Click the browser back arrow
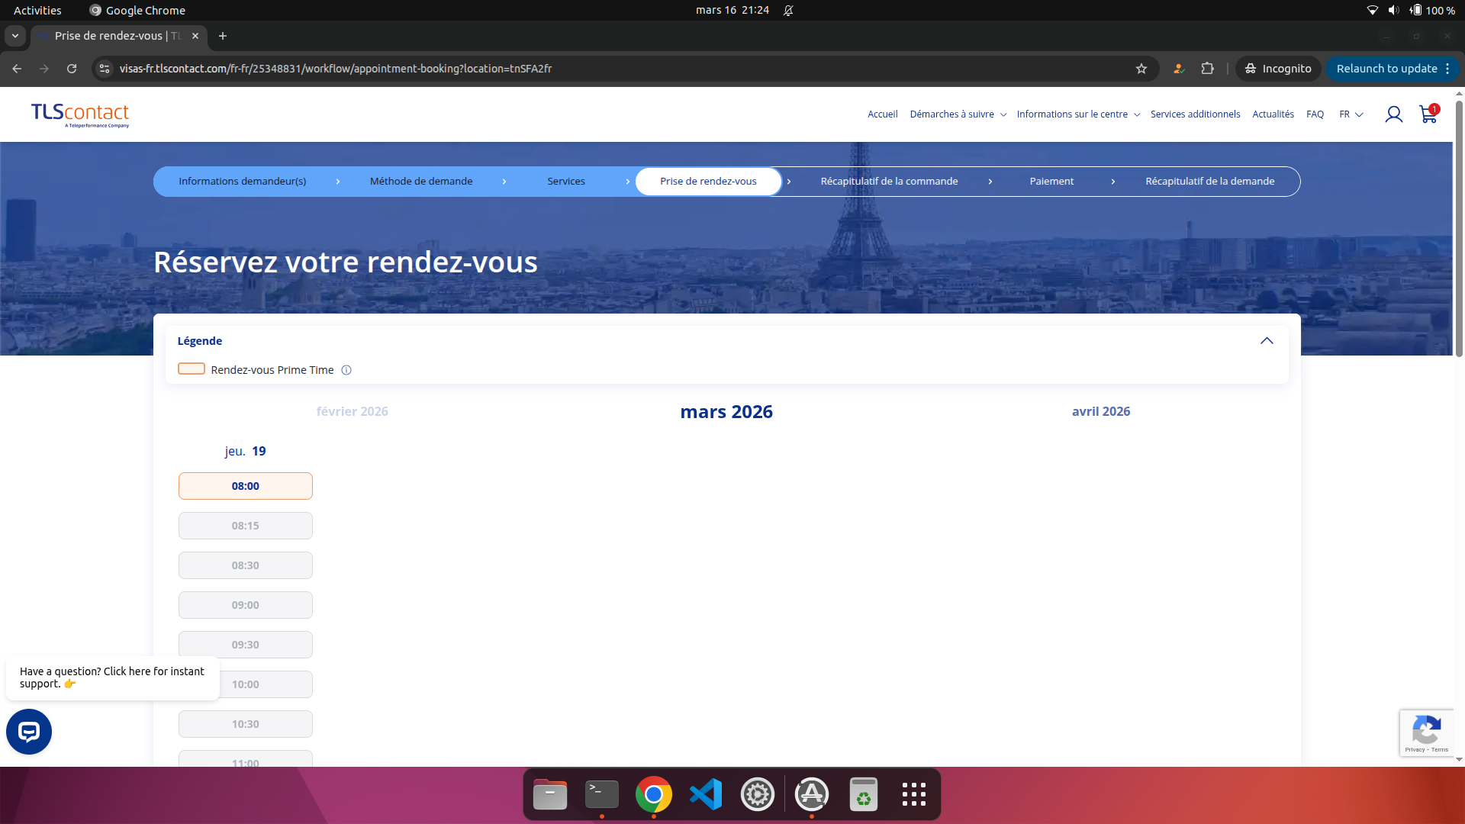1465x824 pixels. click(16, 69)
